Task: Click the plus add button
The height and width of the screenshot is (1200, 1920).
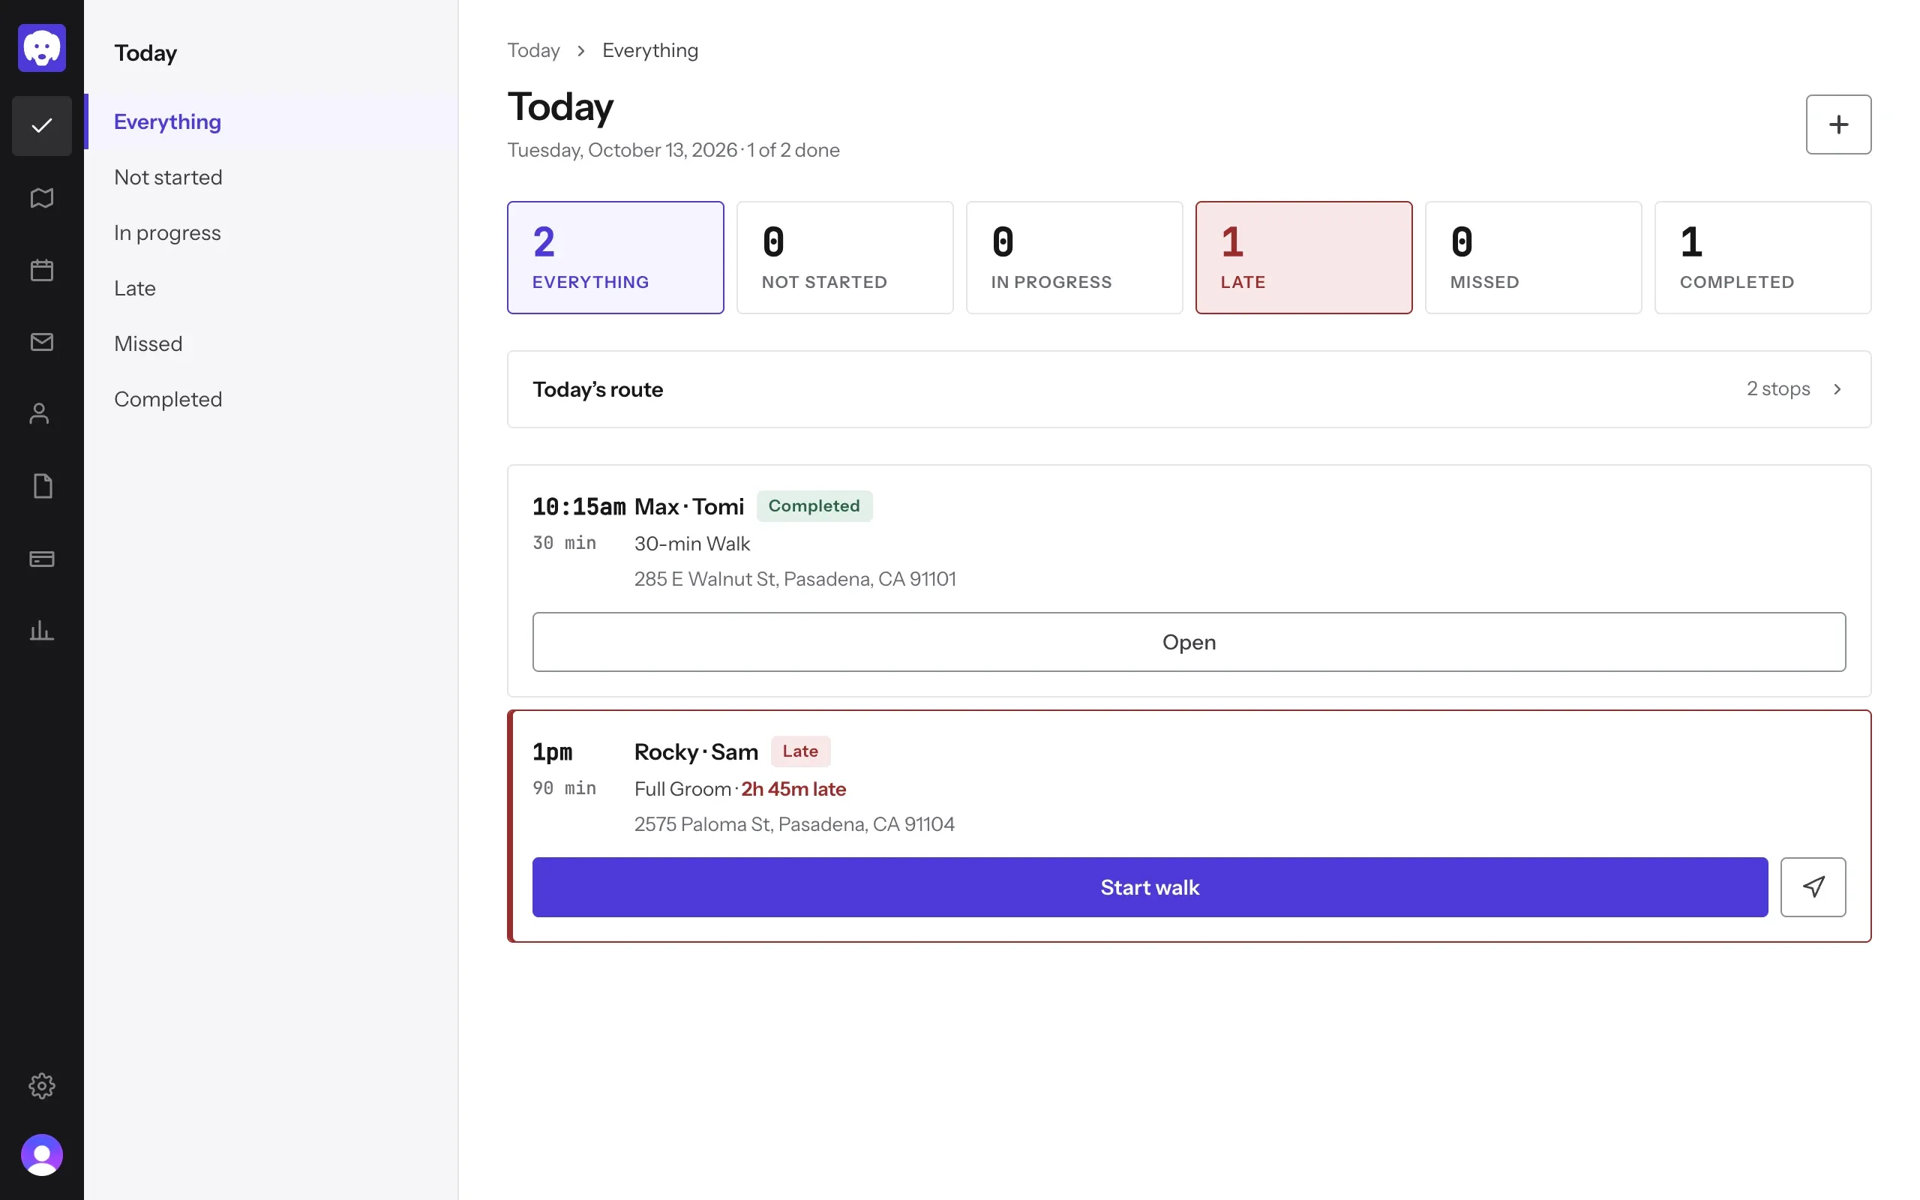Action: [1838, 124]
